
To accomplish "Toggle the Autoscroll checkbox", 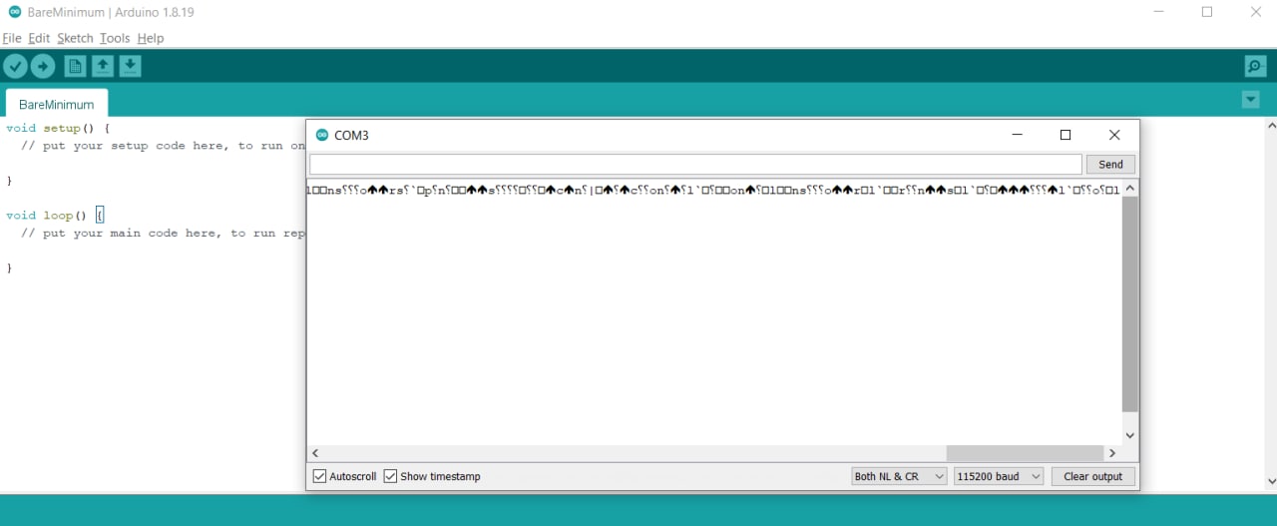I will click(x=320, y=476).
